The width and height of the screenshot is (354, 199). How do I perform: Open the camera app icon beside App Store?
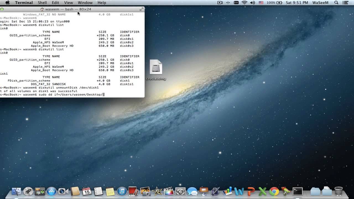(x=63, y=191)
